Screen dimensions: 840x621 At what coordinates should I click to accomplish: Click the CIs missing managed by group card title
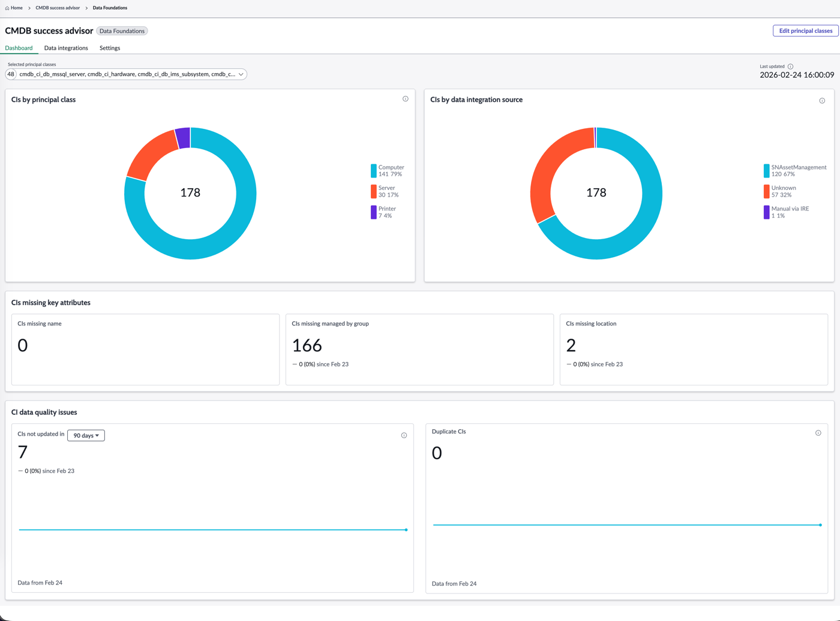330,324
